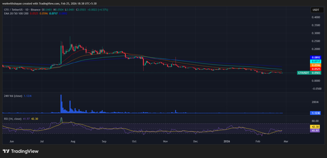Viewport: 327px width, 158px height.
Task: Click the teal CFXUSDT price tag on the scale
Action: 303,73
